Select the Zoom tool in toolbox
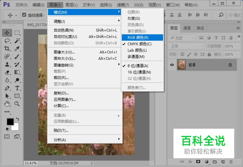Viewport: 243px width, 167px height. coord(17,104)
